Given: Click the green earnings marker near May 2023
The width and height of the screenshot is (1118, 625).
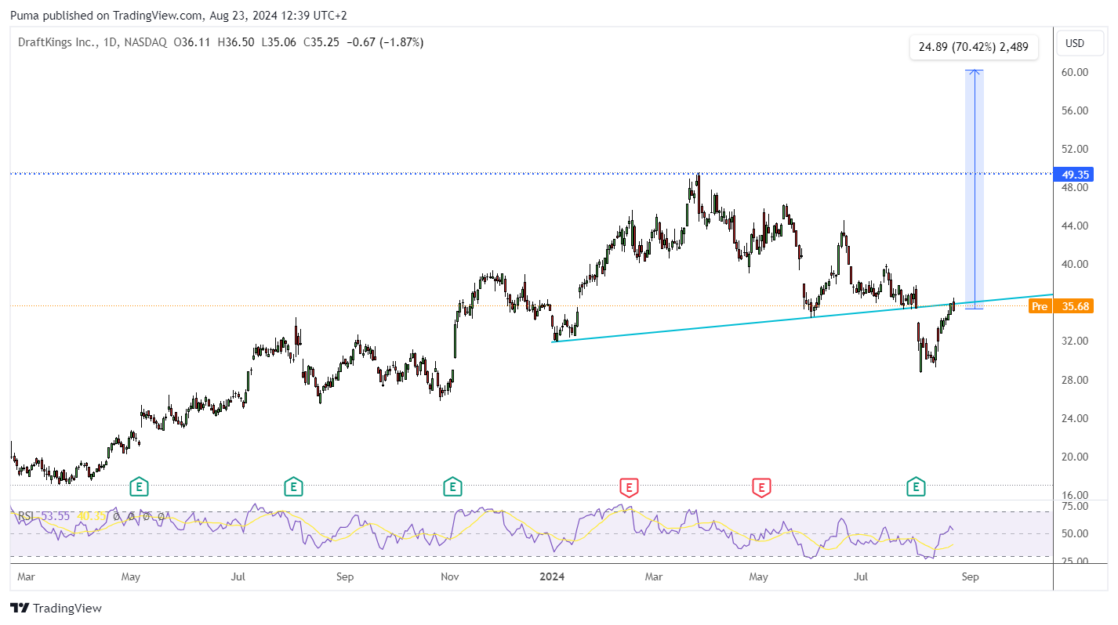Looking at the screenshot, I should pos(139,487).
